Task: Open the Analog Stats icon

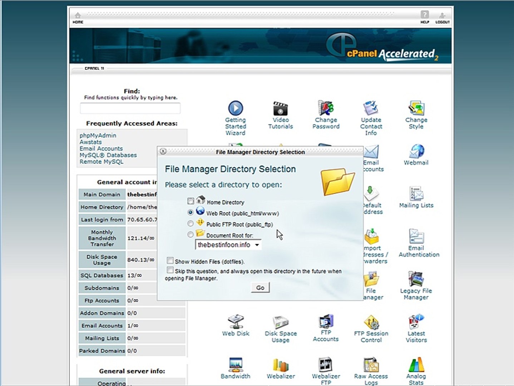Action: [416, 365]
